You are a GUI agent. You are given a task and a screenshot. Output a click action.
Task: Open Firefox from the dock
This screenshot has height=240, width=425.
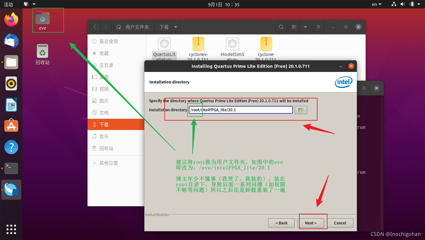point(11,20)
